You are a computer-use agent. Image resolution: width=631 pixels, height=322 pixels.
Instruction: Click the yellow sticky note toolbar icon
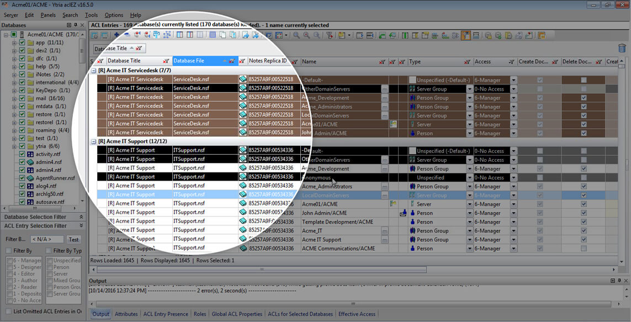342,35
